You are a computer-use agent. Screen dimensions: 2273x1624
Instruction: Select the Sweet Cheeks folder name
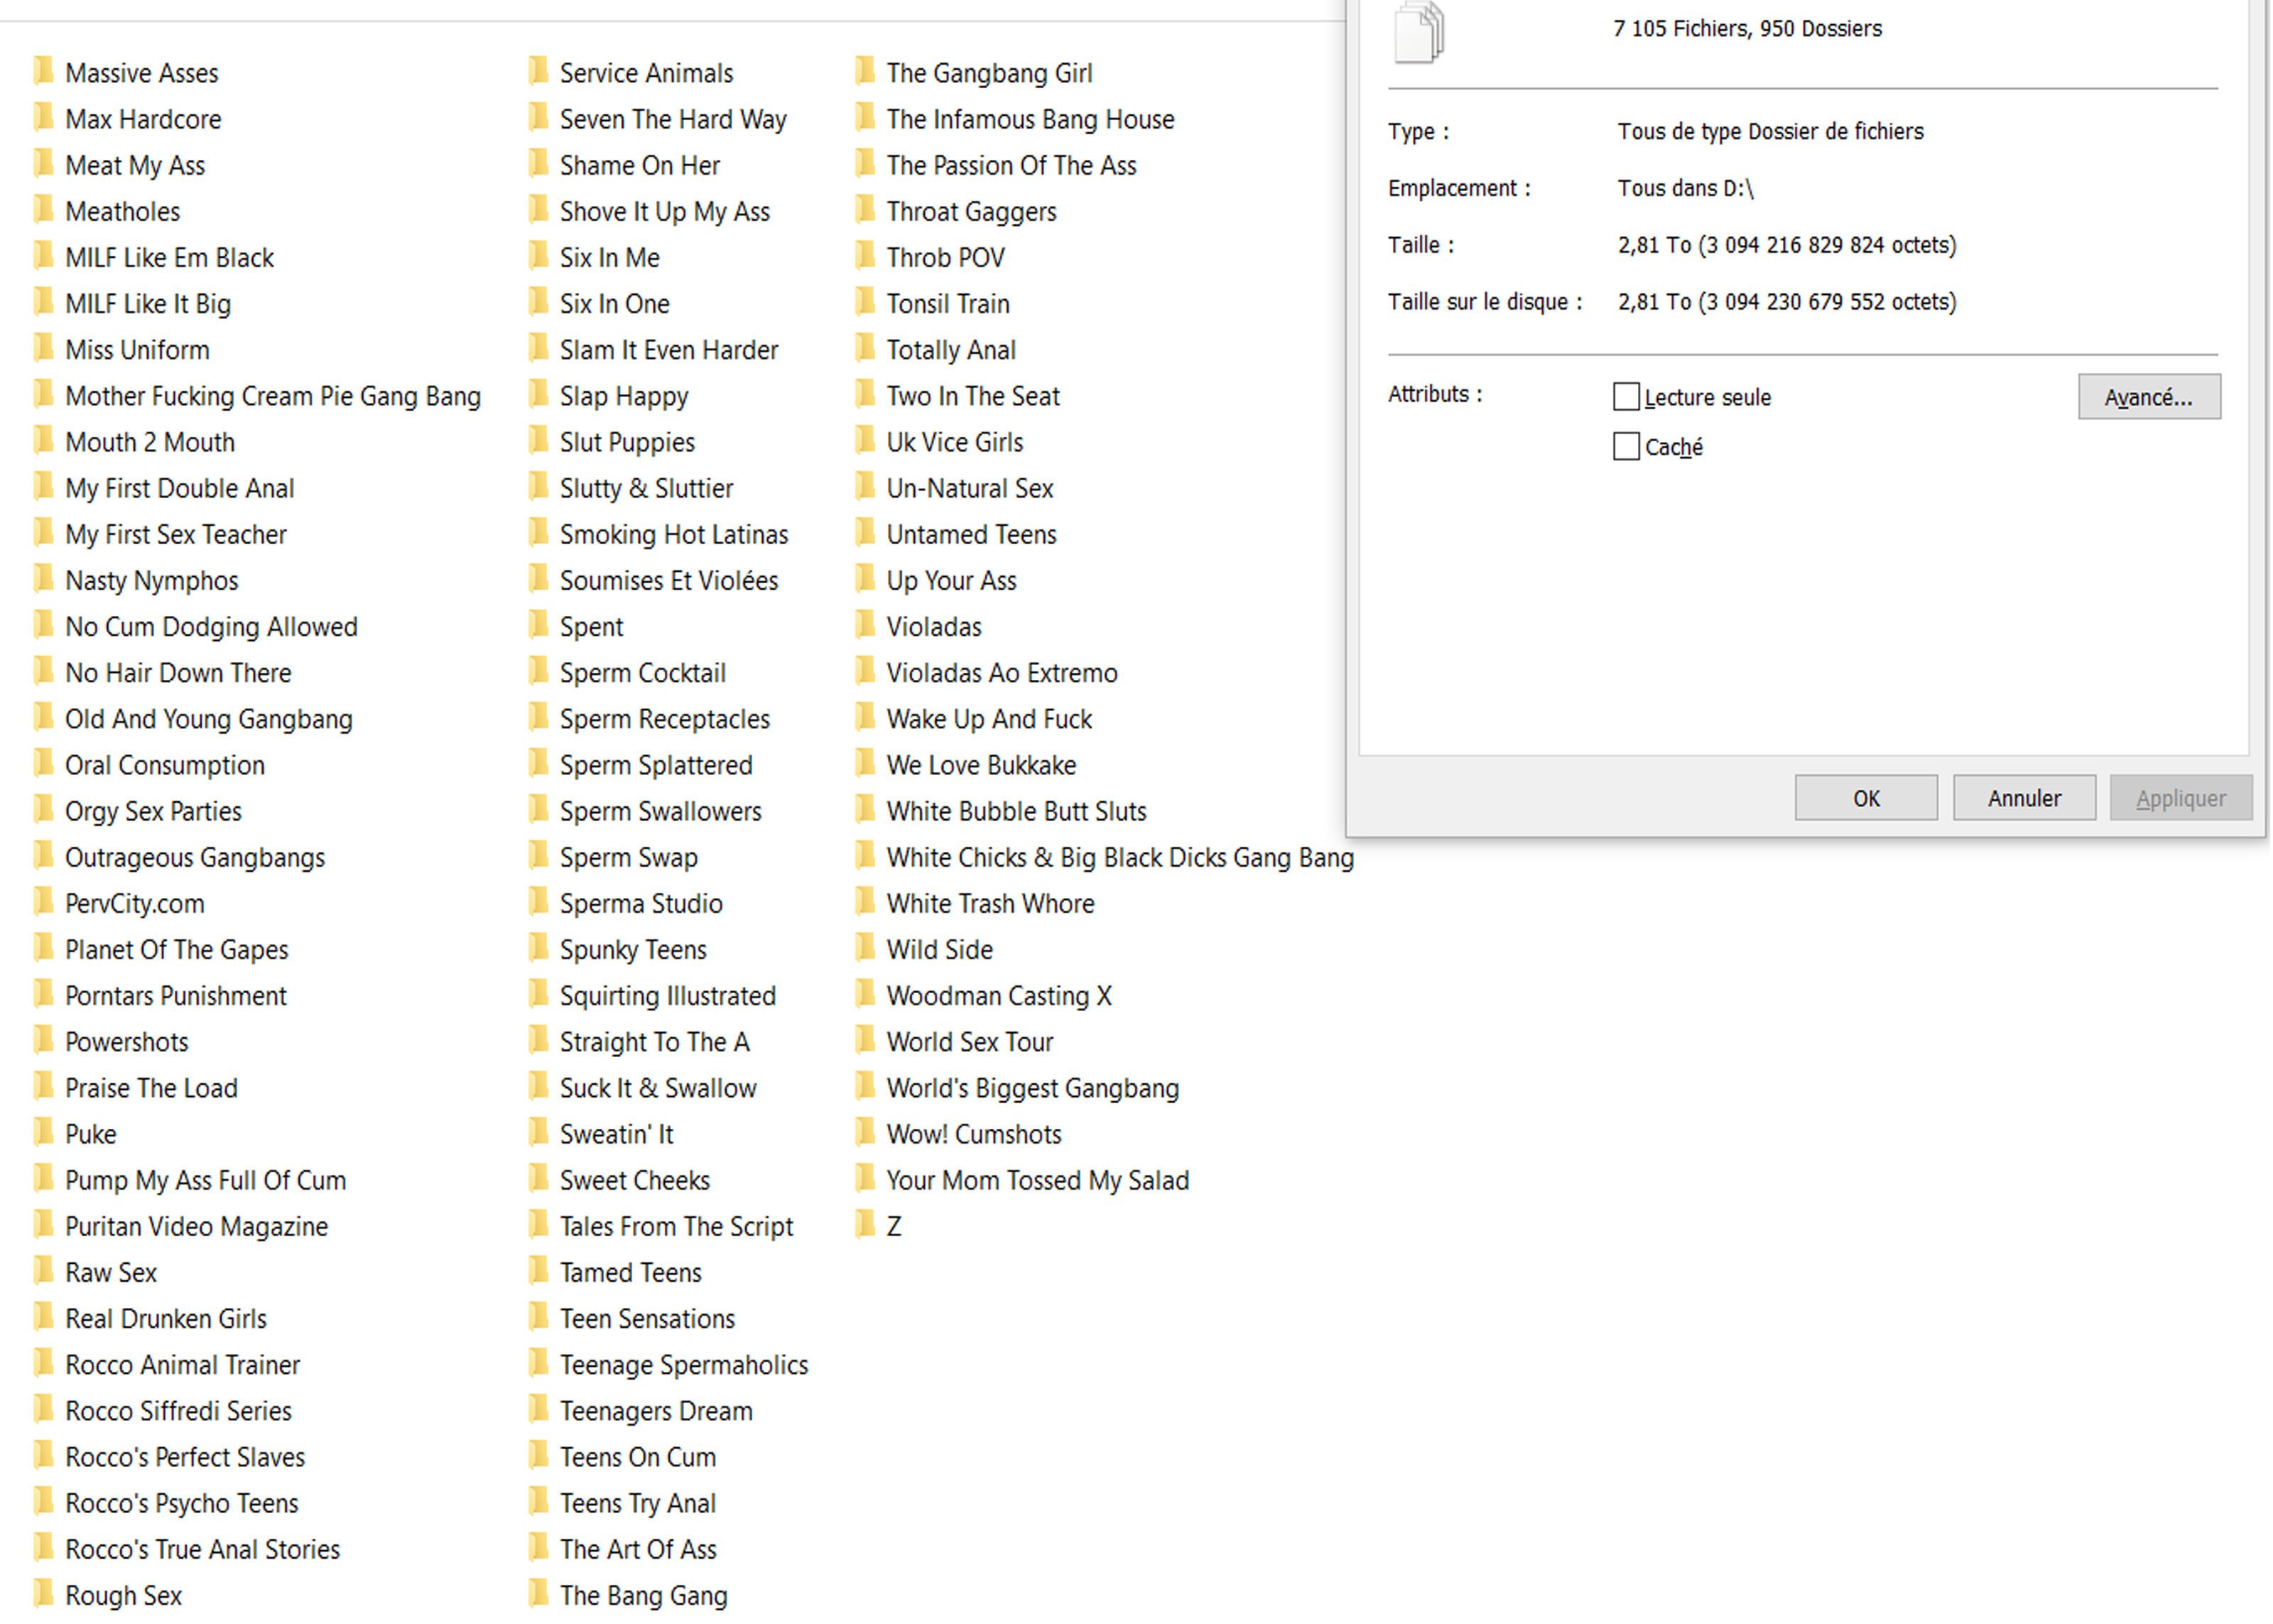[635, 1180]
